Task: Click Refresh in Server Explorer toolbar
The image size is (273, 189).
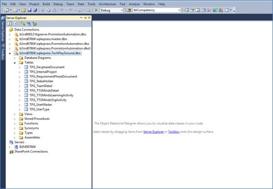Action: (10, 24)
